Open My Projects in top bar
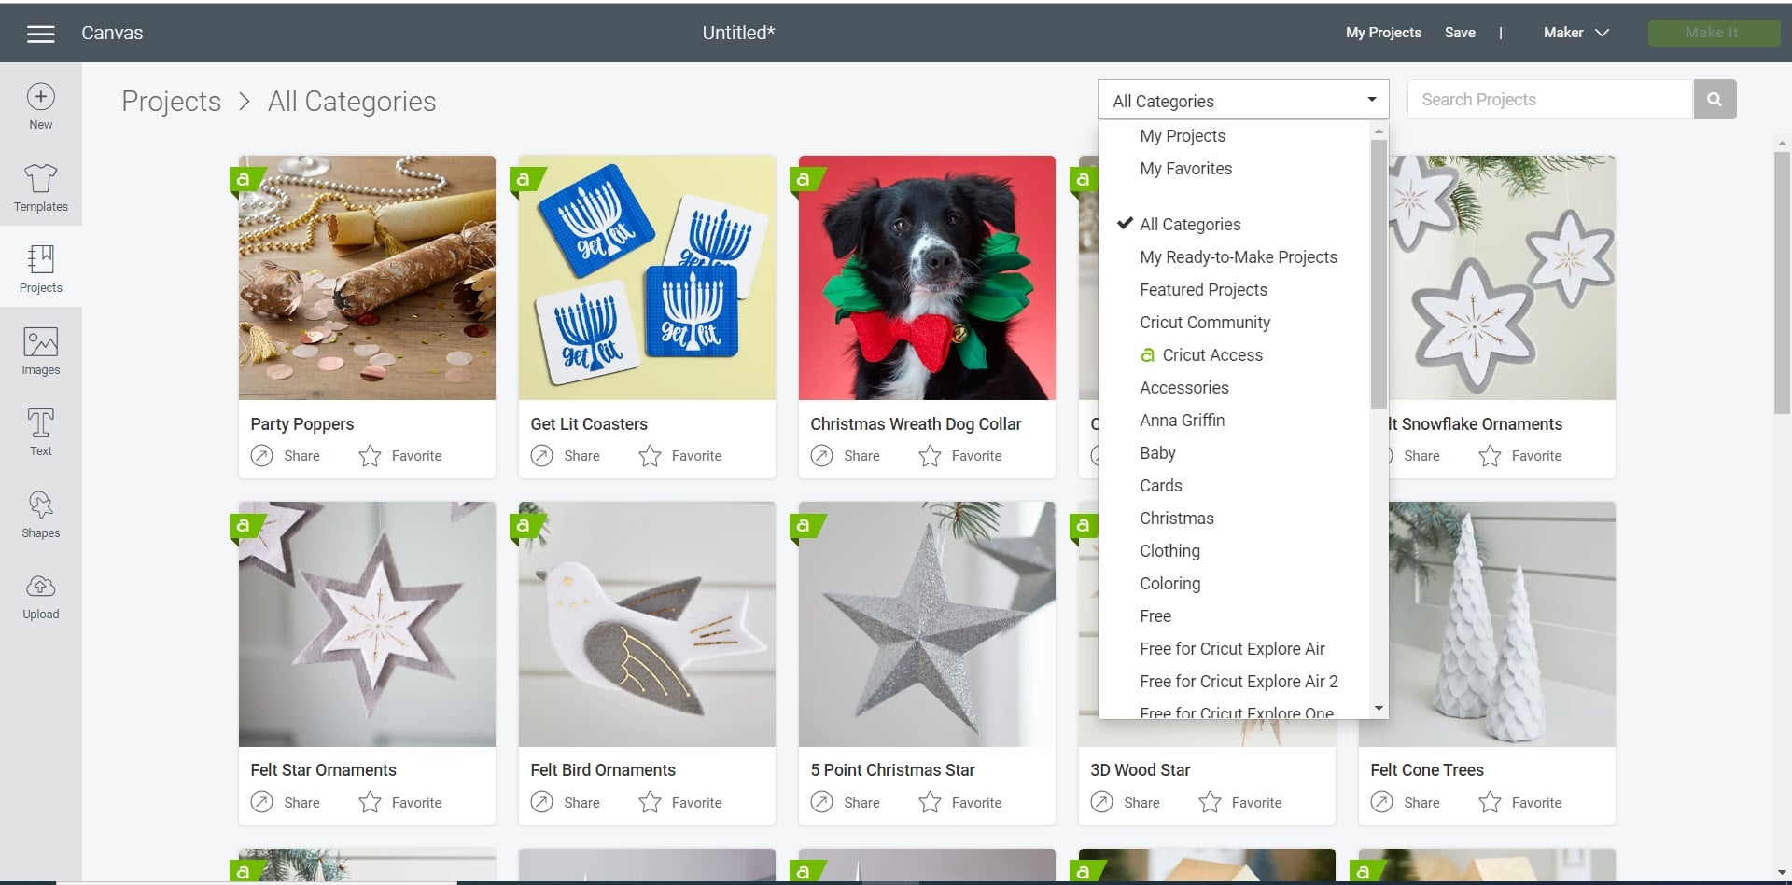 (1383, 33)
